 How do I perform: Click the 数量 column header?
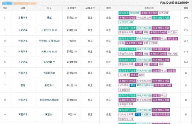pos(186,8)
